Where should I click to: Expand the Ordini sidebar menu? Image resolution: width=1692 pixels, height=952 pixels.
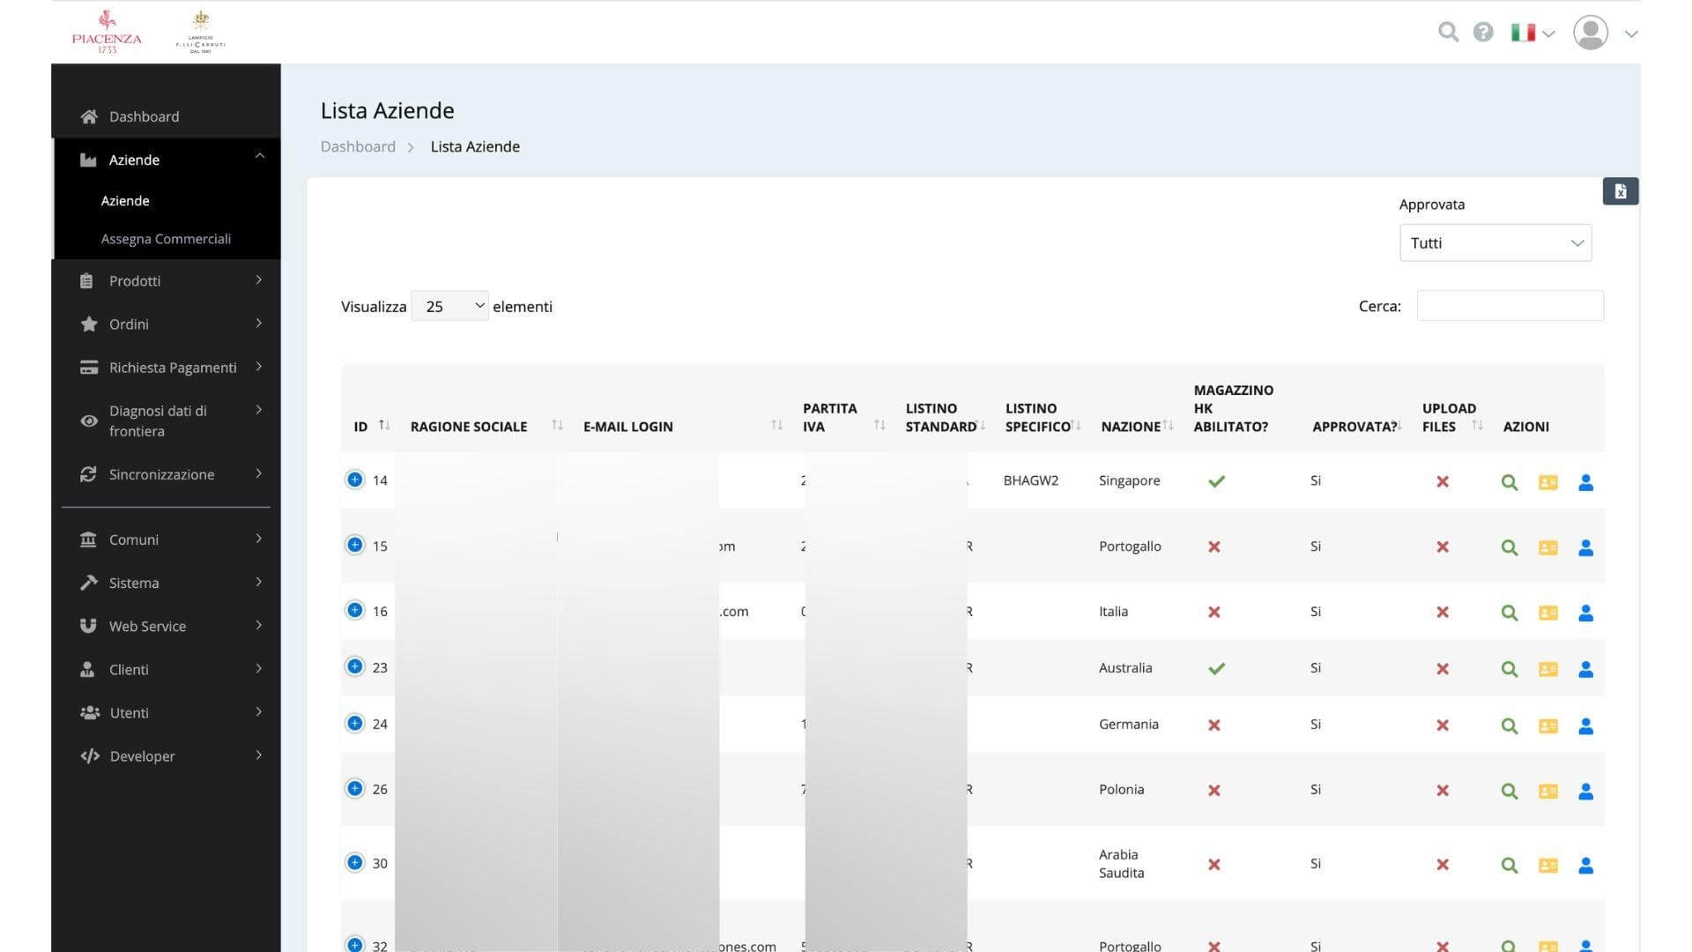pos(166,324)
